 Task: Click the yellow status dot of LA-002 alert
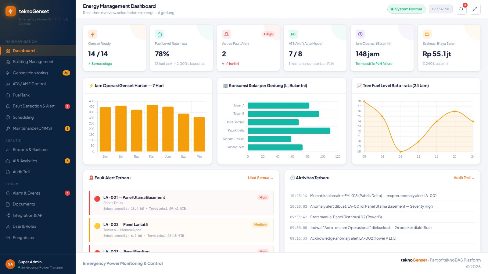pos(97,226)
